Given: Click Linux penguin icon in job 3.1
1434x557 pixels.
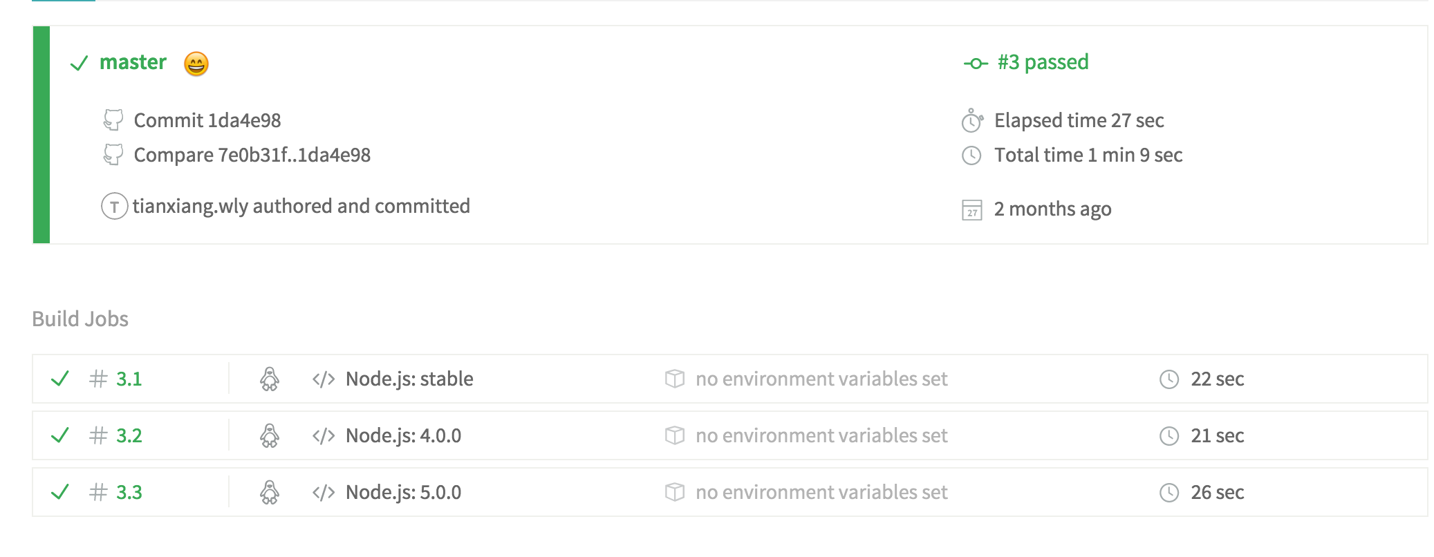Looking at the screenshot, I should coord(270,379).
